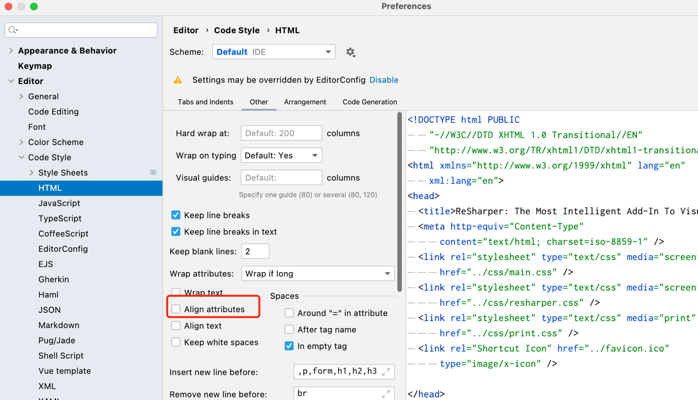
Task: Click the Style Sheets scheme indicator icon
Action: pyautogui.click(x=153, y=172)
